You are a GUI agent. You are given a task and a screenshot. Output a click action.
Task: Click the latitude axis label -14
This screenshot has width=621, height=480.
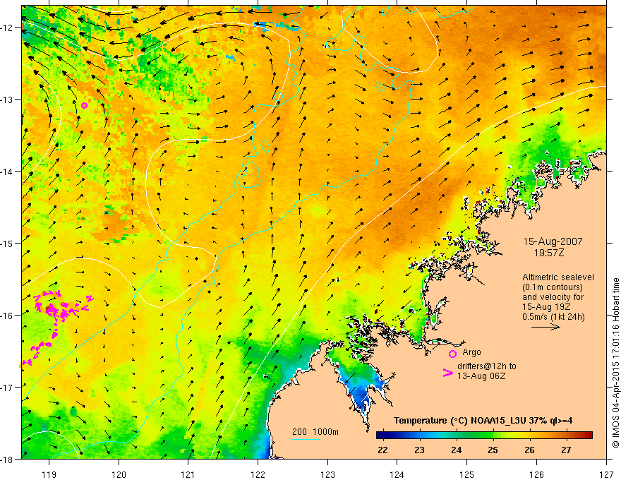(7, 172)
